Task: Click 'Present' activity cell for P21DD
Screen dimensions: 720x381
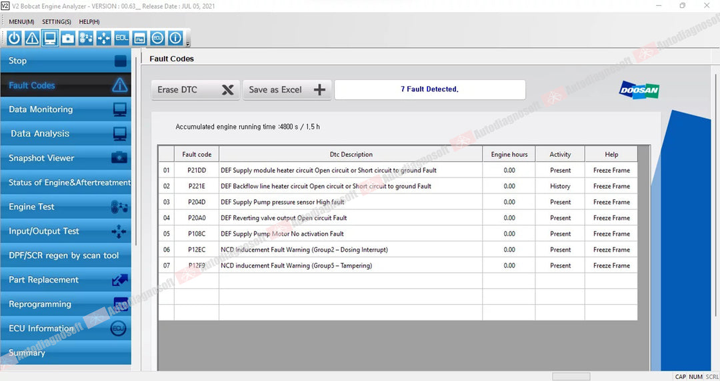Action: tap(560, 170)
